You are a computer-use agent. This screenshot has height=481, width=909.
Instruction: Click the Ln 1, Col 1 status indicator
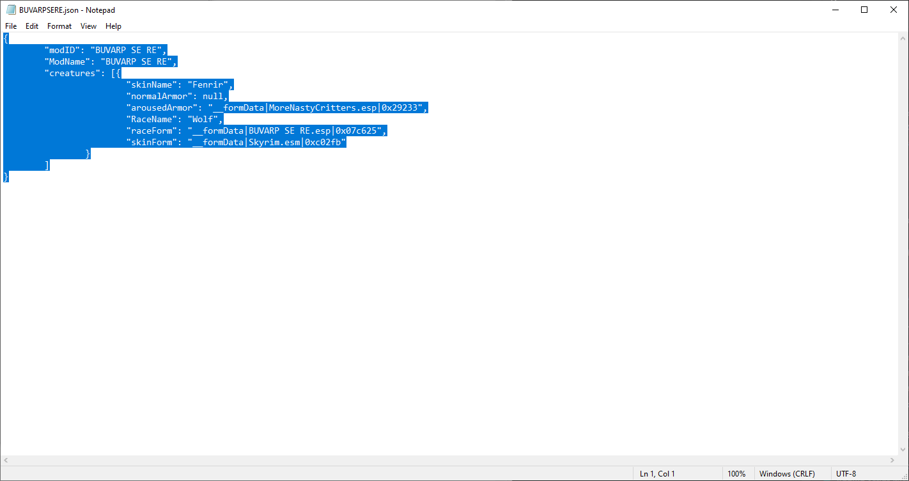coord(657,474)
